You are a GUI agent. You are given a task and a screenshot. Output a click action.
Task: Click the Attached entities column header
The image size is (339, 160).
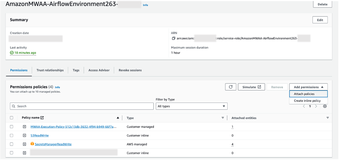(244, 118)
